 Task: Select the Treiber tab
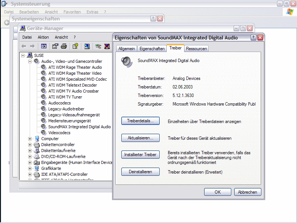[x=175, y=48]
